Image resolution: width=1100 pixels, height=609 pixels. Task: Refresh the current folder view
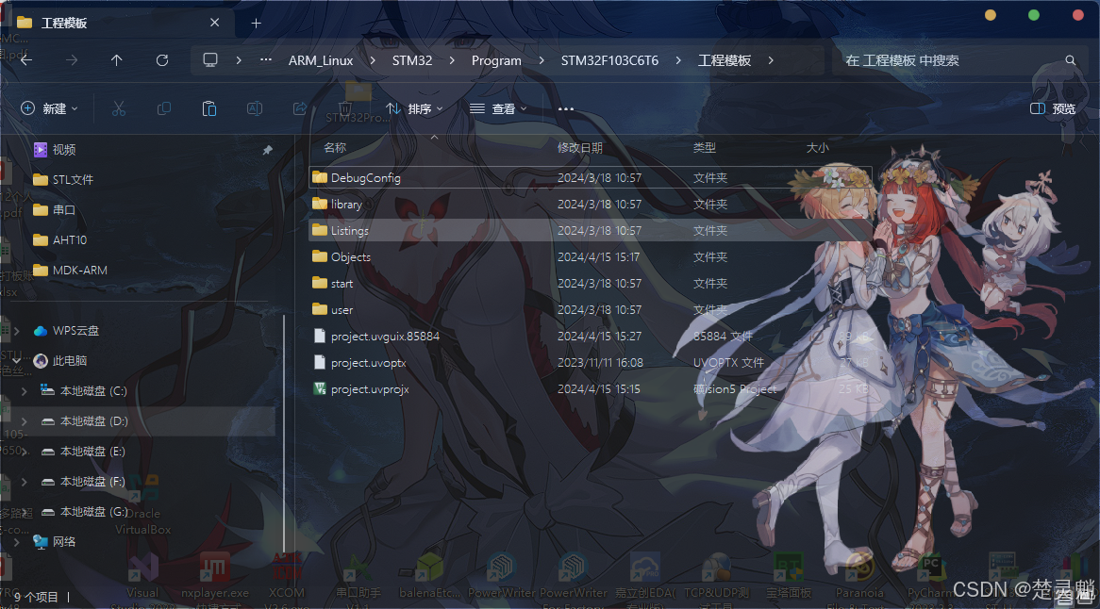pyautogui.click(x=162, y=60)
